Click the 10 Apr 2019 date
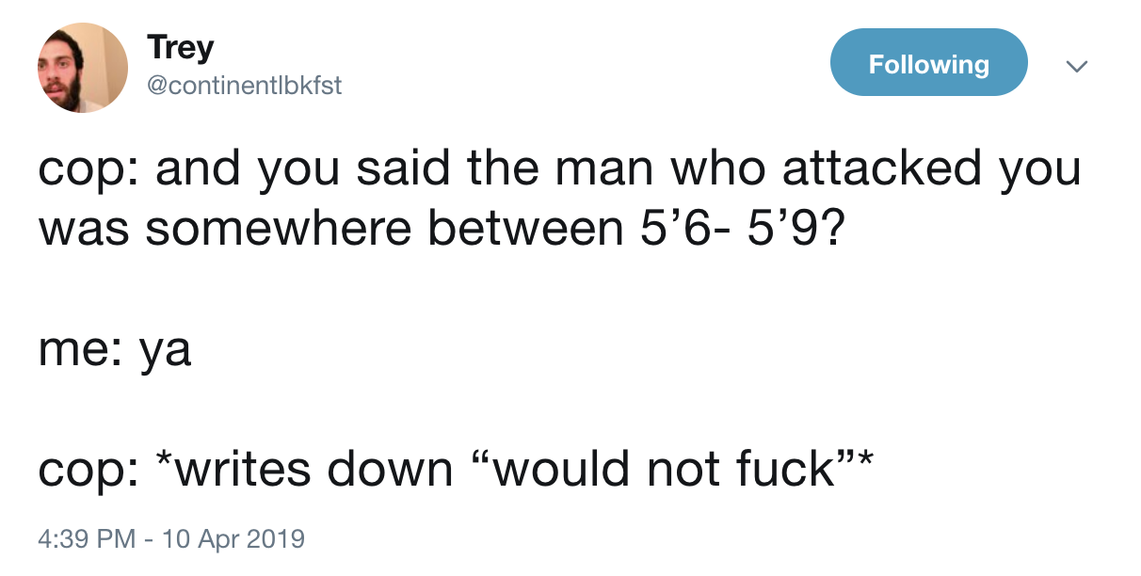The image size is (1141, 576). pyautogui.click(x=233, y=538)
